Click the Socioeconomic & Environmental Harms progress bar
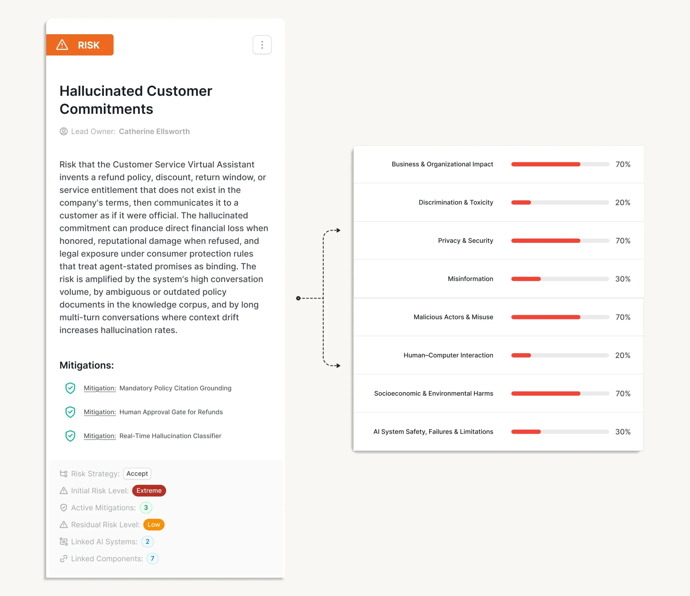 560,394
